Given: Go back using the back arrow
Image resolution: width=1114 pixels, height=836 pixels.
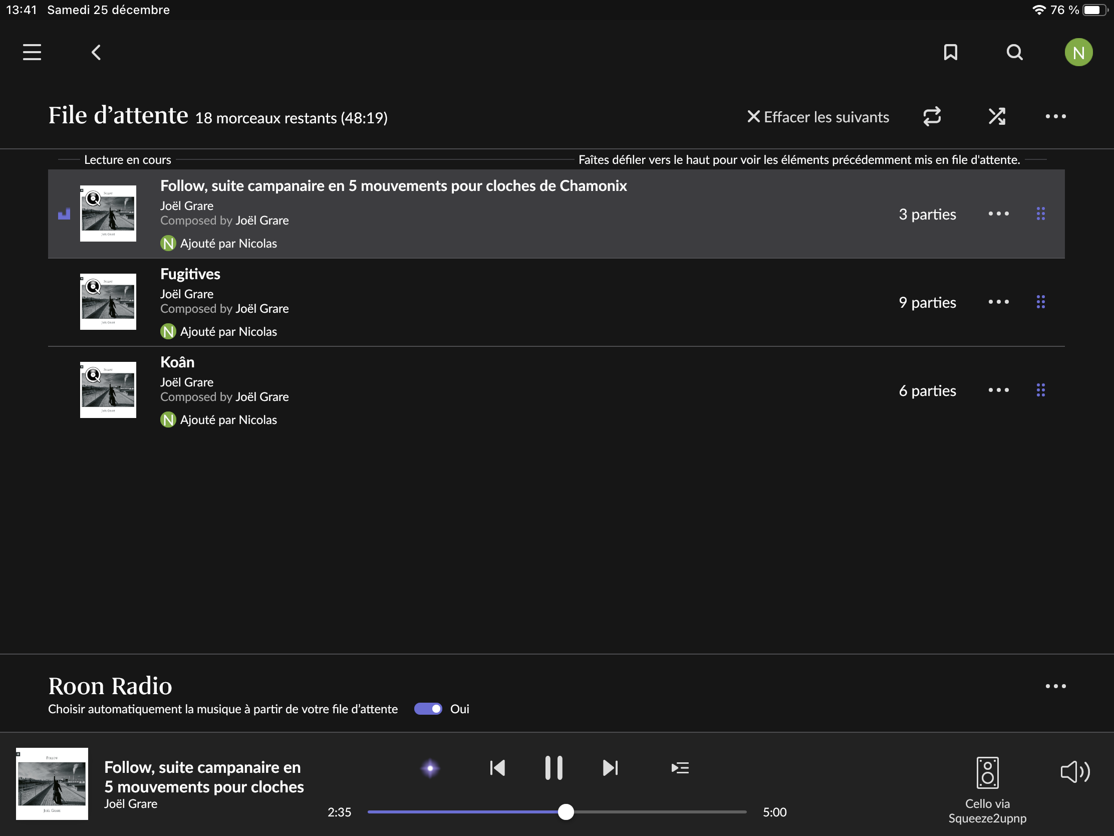Looking at the screenshot, I should coord(96,53).
